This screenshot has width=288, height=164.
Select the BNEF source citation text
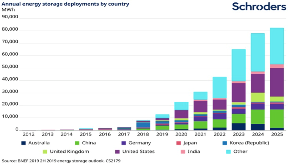(x=61, y=161)
